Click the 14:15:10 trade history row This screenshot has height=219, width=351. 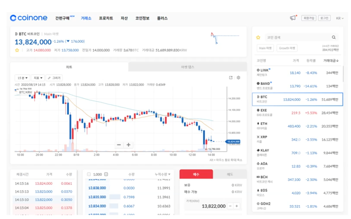pos(43,199)
